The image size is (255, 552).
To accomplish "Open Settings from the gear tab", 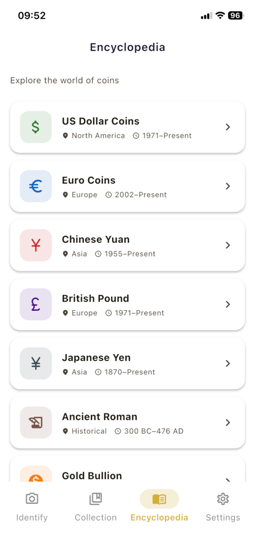I will (223, 506).
